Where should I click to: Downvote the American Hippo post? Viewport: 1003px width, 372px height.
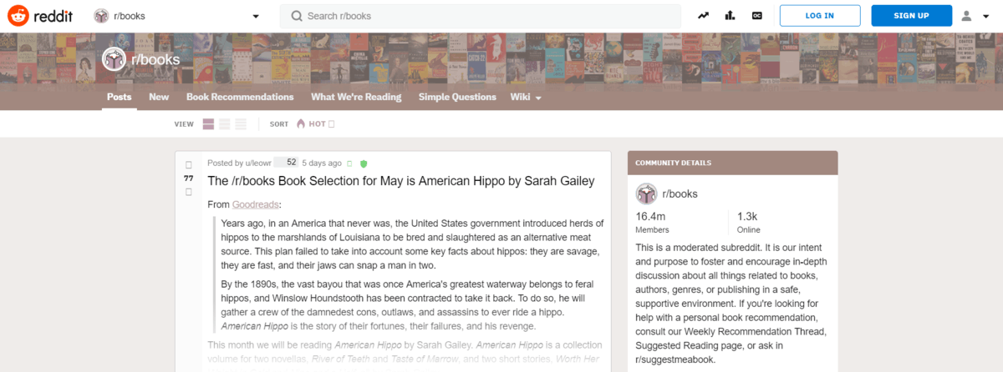click(x=188, y=193)
